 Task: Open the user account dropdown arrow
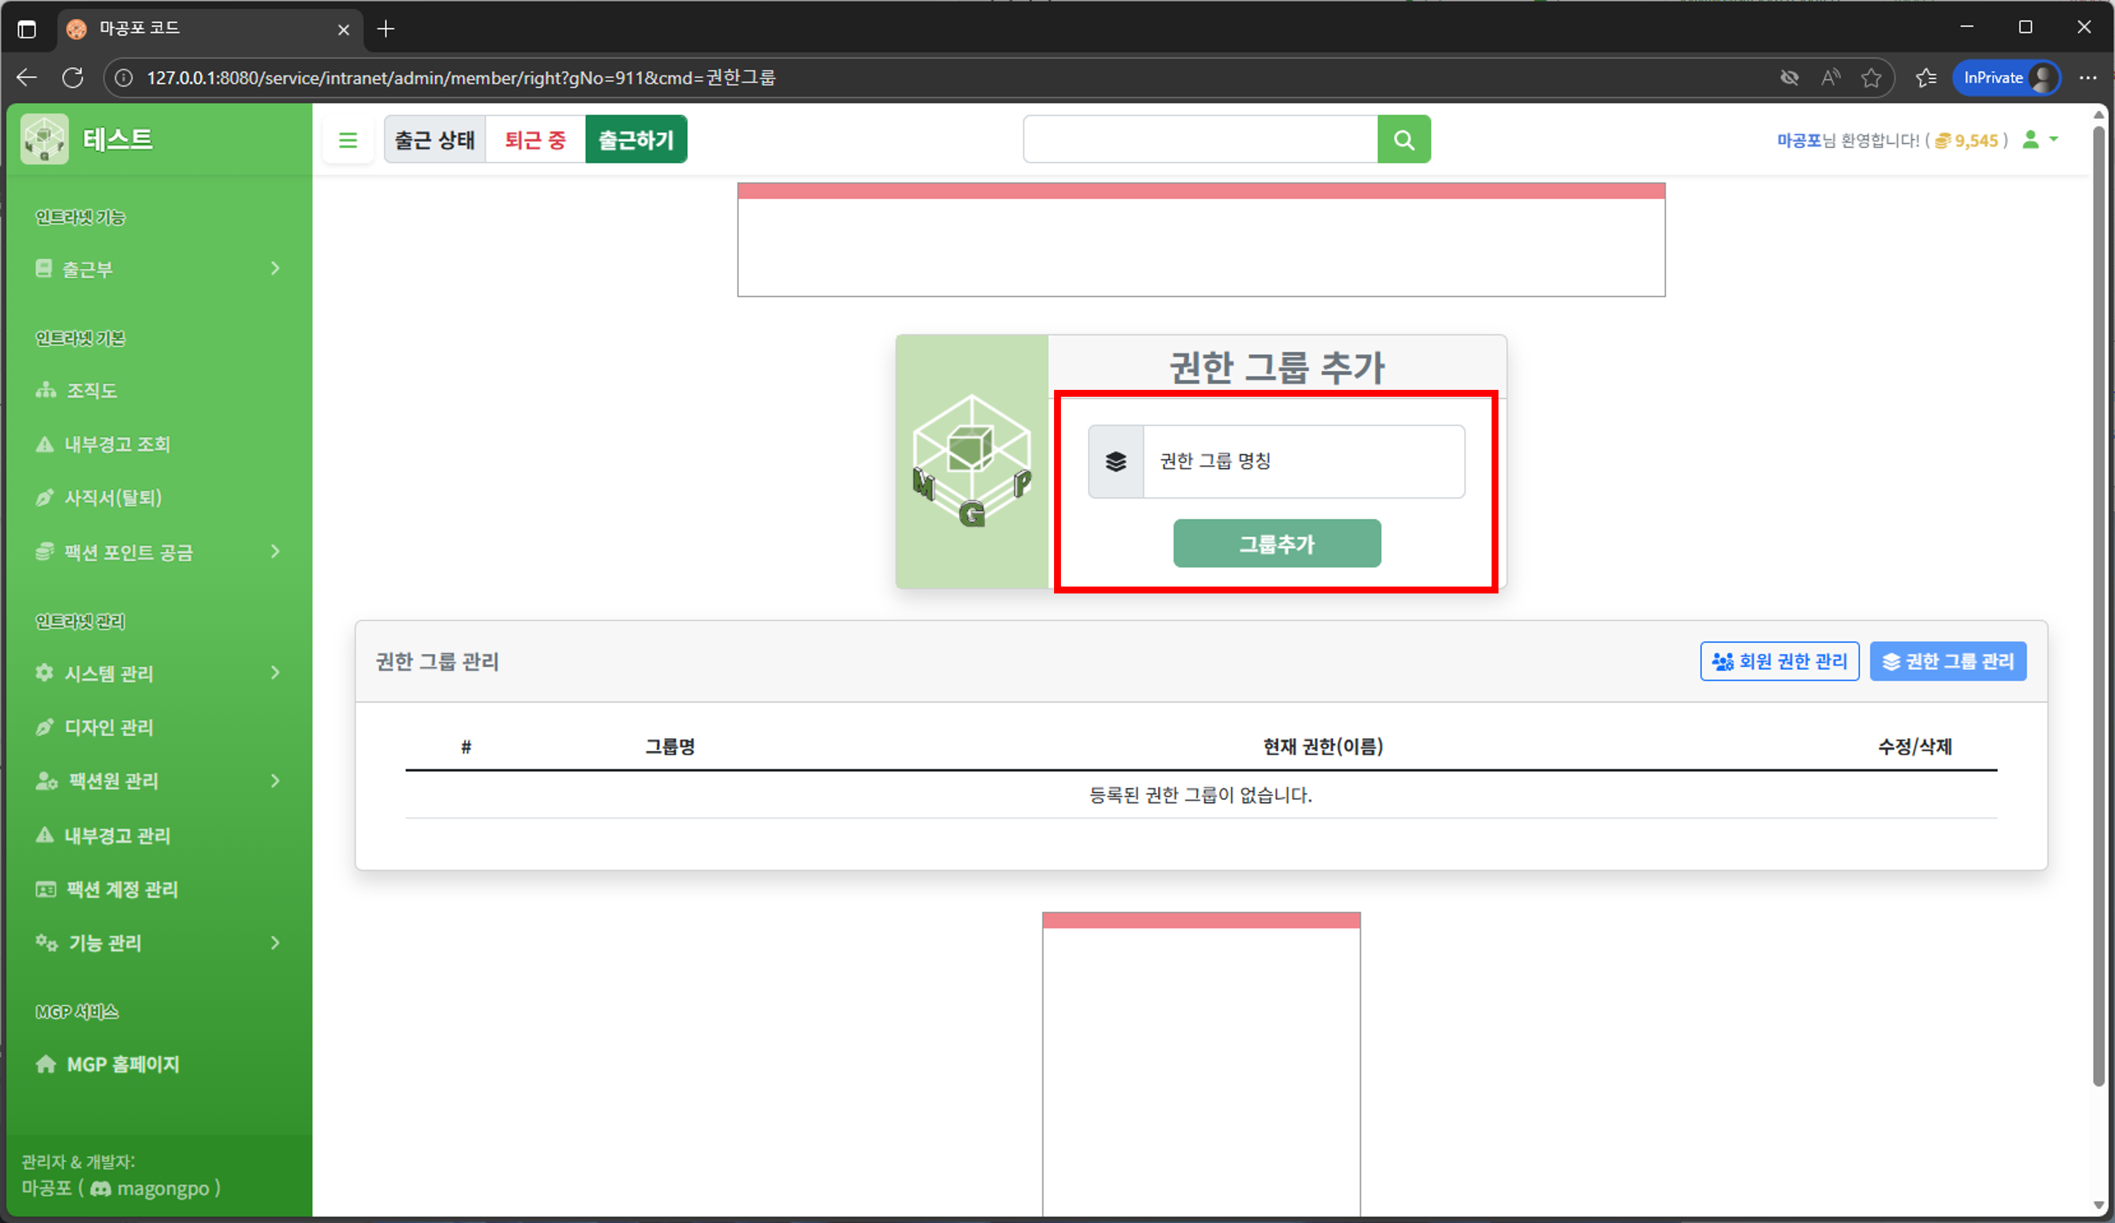click(2054, 140)
